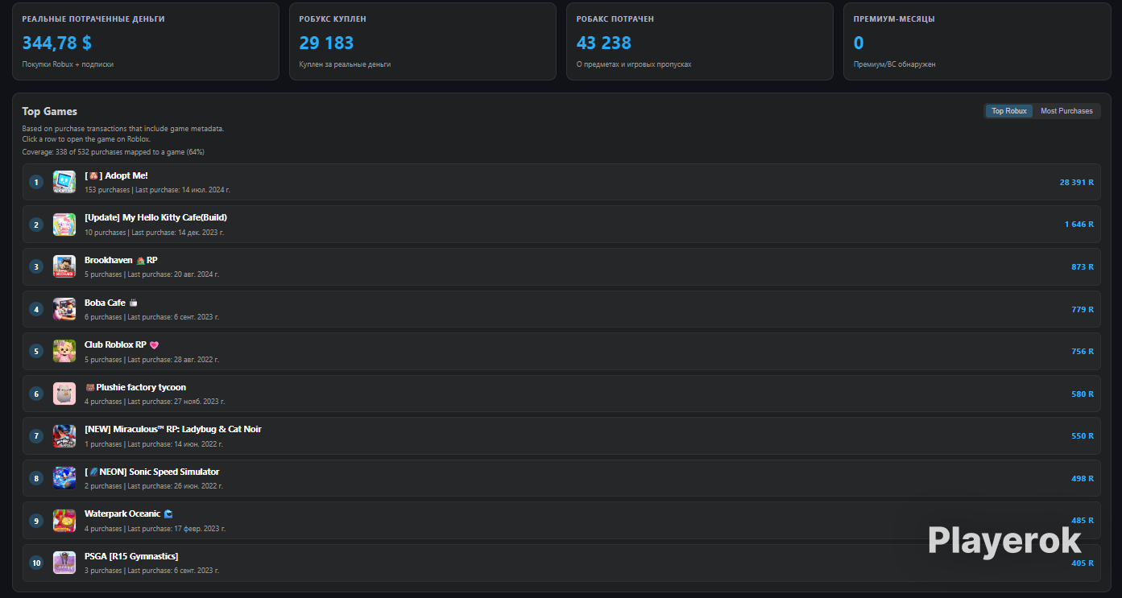
Task: Select the Robux bought 29 183 card
Action: (423, 41)
